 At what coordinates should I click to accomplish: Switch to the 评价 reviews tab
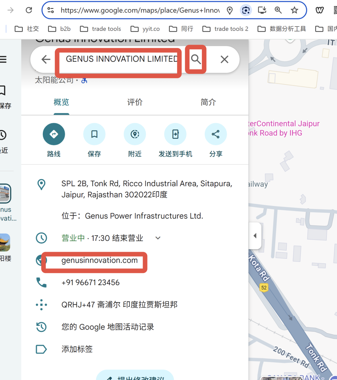click(135, 102)
